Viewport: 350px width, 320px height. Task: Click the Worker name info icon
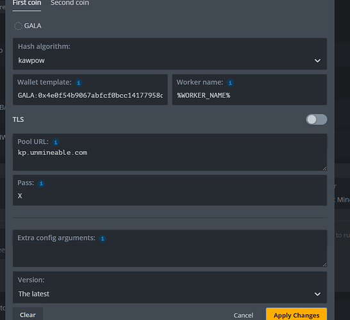point(230,83)
